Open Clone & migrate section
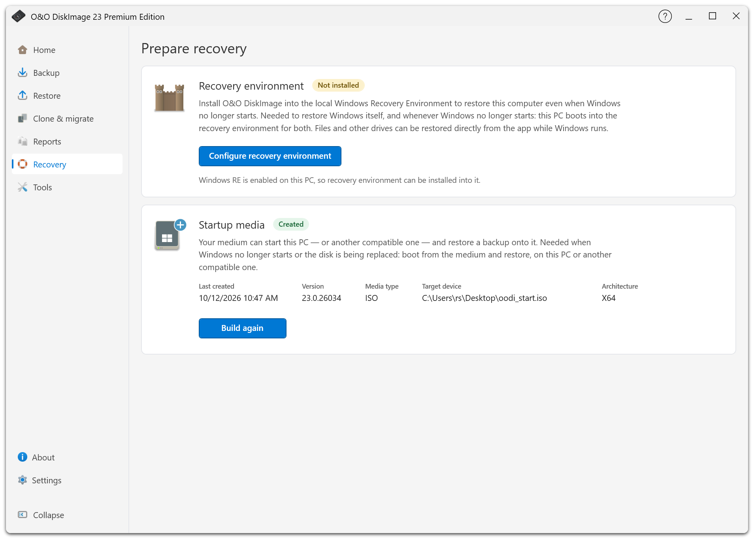Image resolution: width=754 pixels, height=539 pixels. tap(67, 119)
